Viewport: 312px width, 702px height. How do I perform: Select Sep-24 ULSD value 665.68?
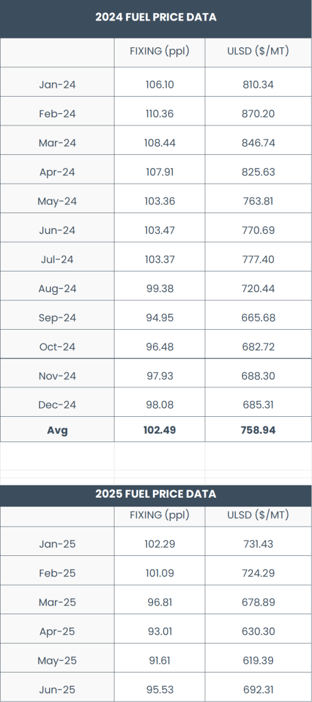(258, 317)
